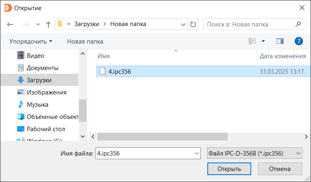The width and height of the screenshot is (311, 182).
Task: Select Загрузки in navigation pane
Action: click(x=40, y=80)
